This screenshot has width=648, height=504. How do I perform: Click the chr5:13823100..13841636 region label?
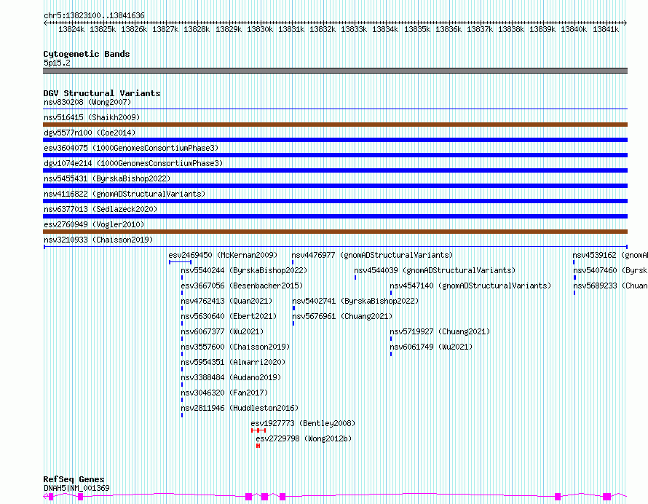[x=94, y=16]
